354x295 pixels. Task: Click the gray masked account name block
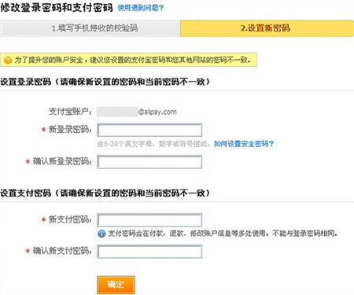click(x=117, y=112)
